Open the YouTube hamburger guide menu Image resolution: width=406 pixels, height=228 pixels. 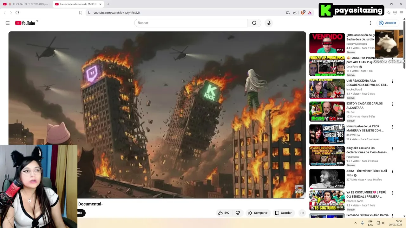[8, 23]
